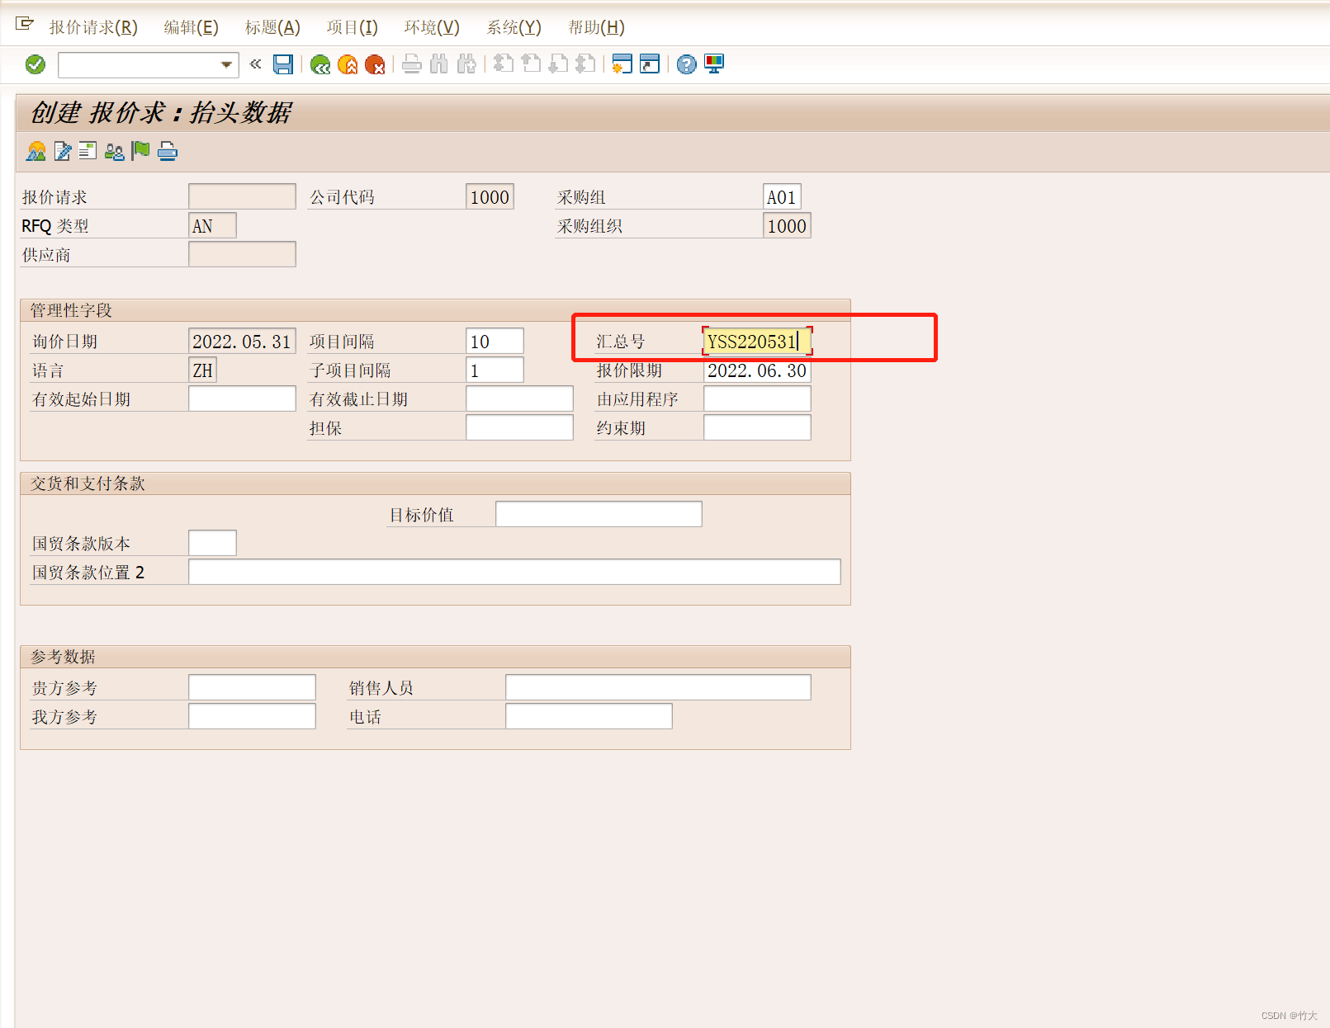
Task: Click the 销售人员 input field
Action: tap(658, 687)
